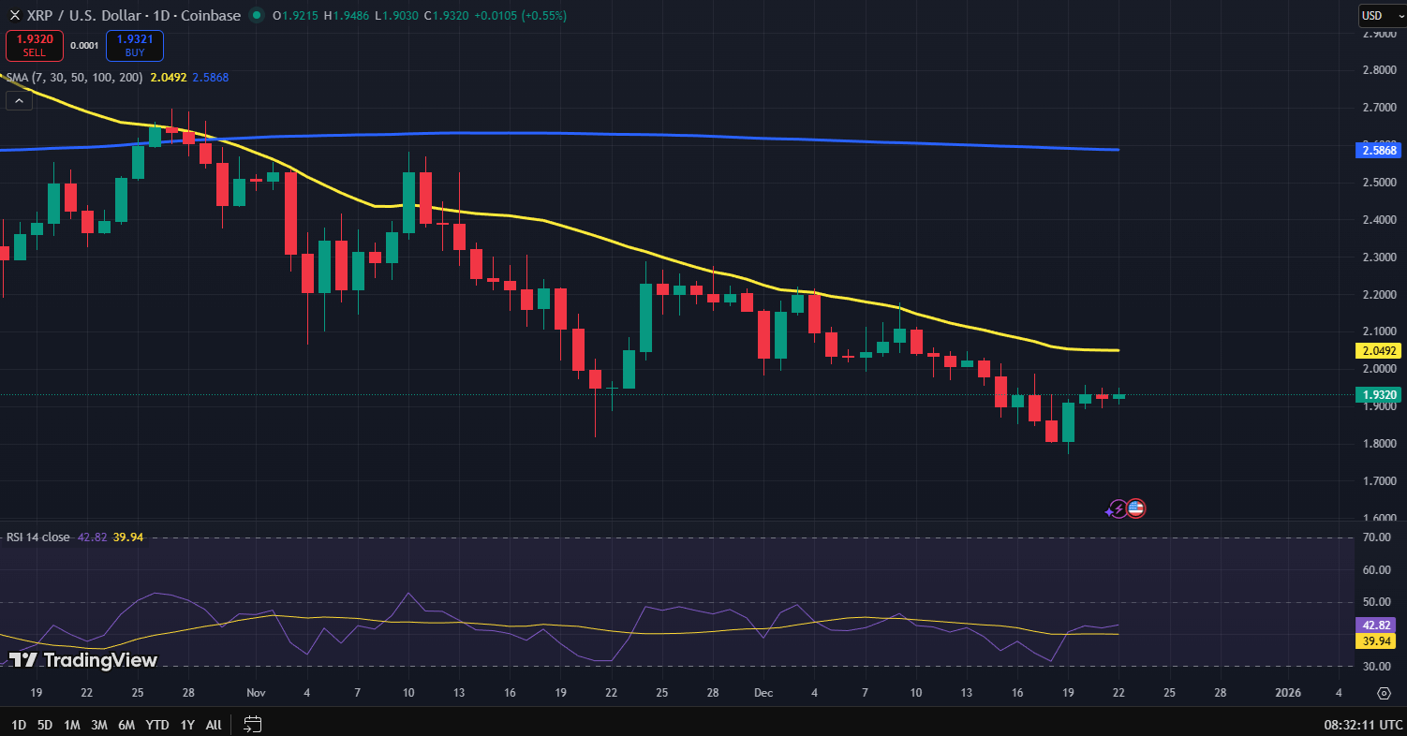Select the 1Y time range

click(187, 725)
